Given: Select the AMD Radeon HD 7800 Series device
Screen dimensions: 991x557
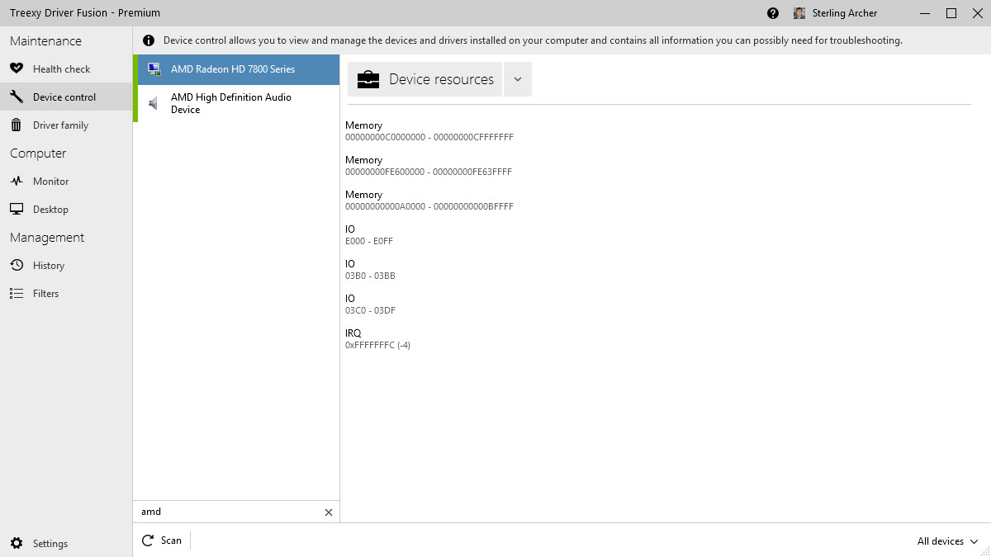Looking at the screenshot, I should point(238,69).
